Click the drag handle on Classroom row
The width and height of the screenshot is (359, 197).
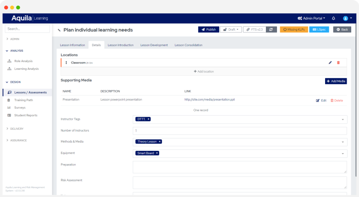click(x=66, y=63)
